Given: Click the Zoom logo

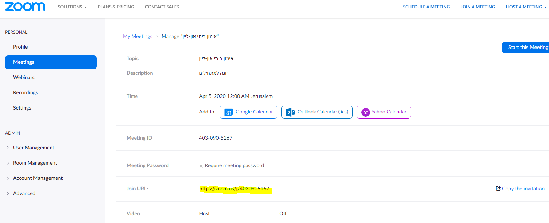Looking at the screenshot, I should click(x=25, y=7).
